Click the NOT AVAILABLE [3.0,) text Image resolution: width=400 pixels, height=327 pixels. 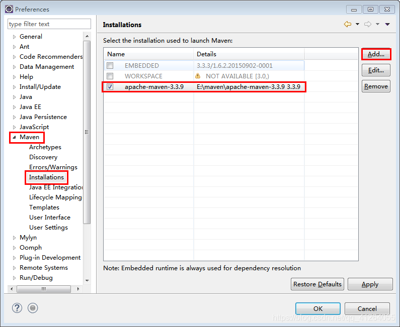[237, 76]
